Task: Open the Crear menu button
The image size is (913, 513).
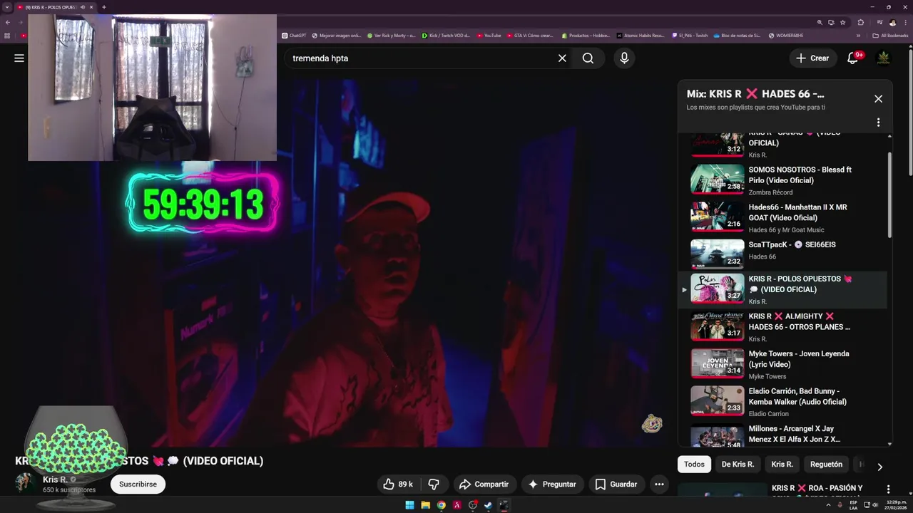Action: (812, 58)
